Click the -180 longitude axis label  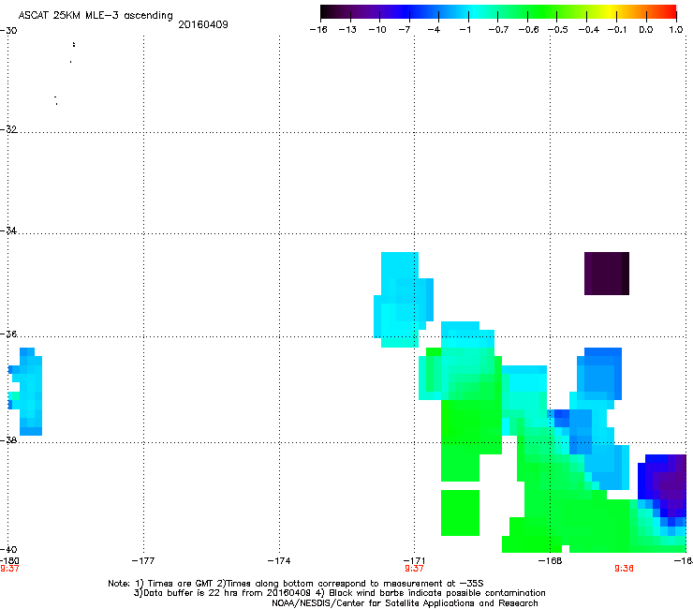[x=9, y=561]
